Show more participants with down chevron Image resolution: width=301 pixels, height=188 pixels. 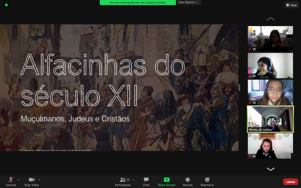pyautogui.click(x=271, y=169)
